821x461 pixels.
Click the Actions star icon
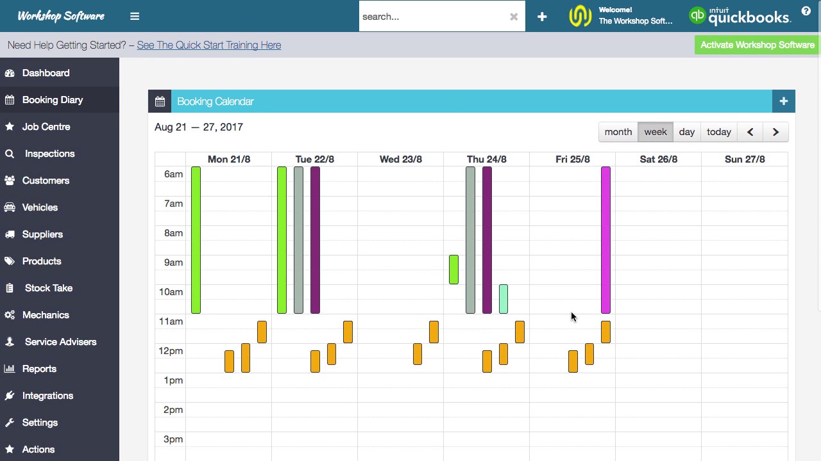click(10, 449)
